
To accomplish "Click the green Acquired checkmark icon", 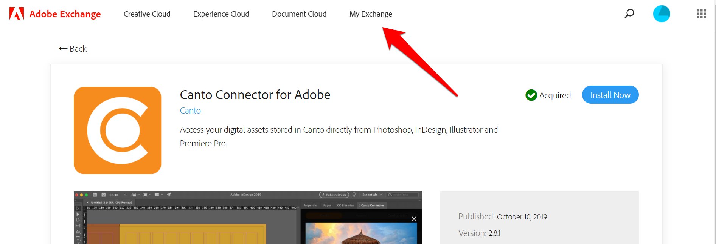I will (x=531, y=95).
